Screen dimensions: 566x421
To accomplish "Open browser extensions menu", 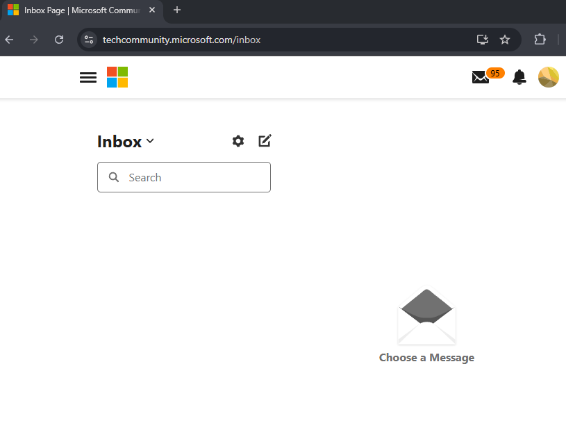I will click(x=540, y=40).
